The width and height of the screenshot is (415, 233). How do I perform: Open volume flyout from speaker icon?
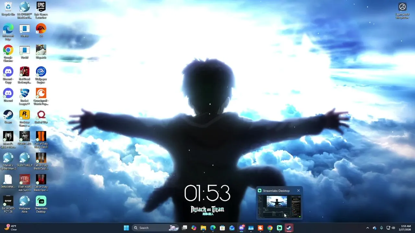pos(393,228)
